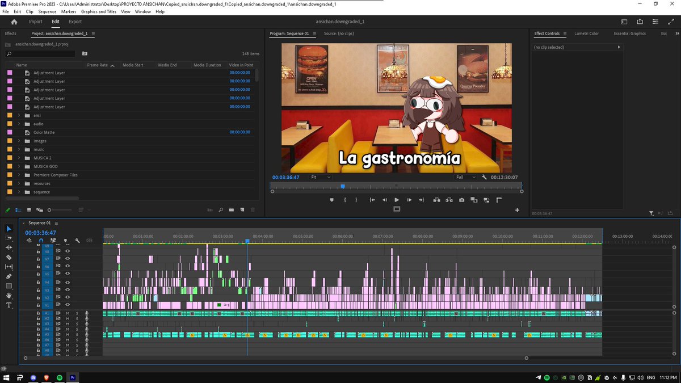Click Export Frame camera icon
This screenshot has height=383, width=681.
point(462,200)
